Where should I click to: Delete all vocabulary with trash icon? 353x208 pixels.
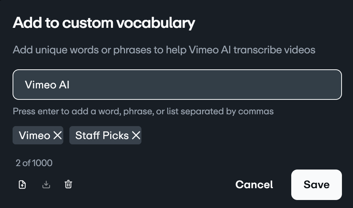point(68,185)
